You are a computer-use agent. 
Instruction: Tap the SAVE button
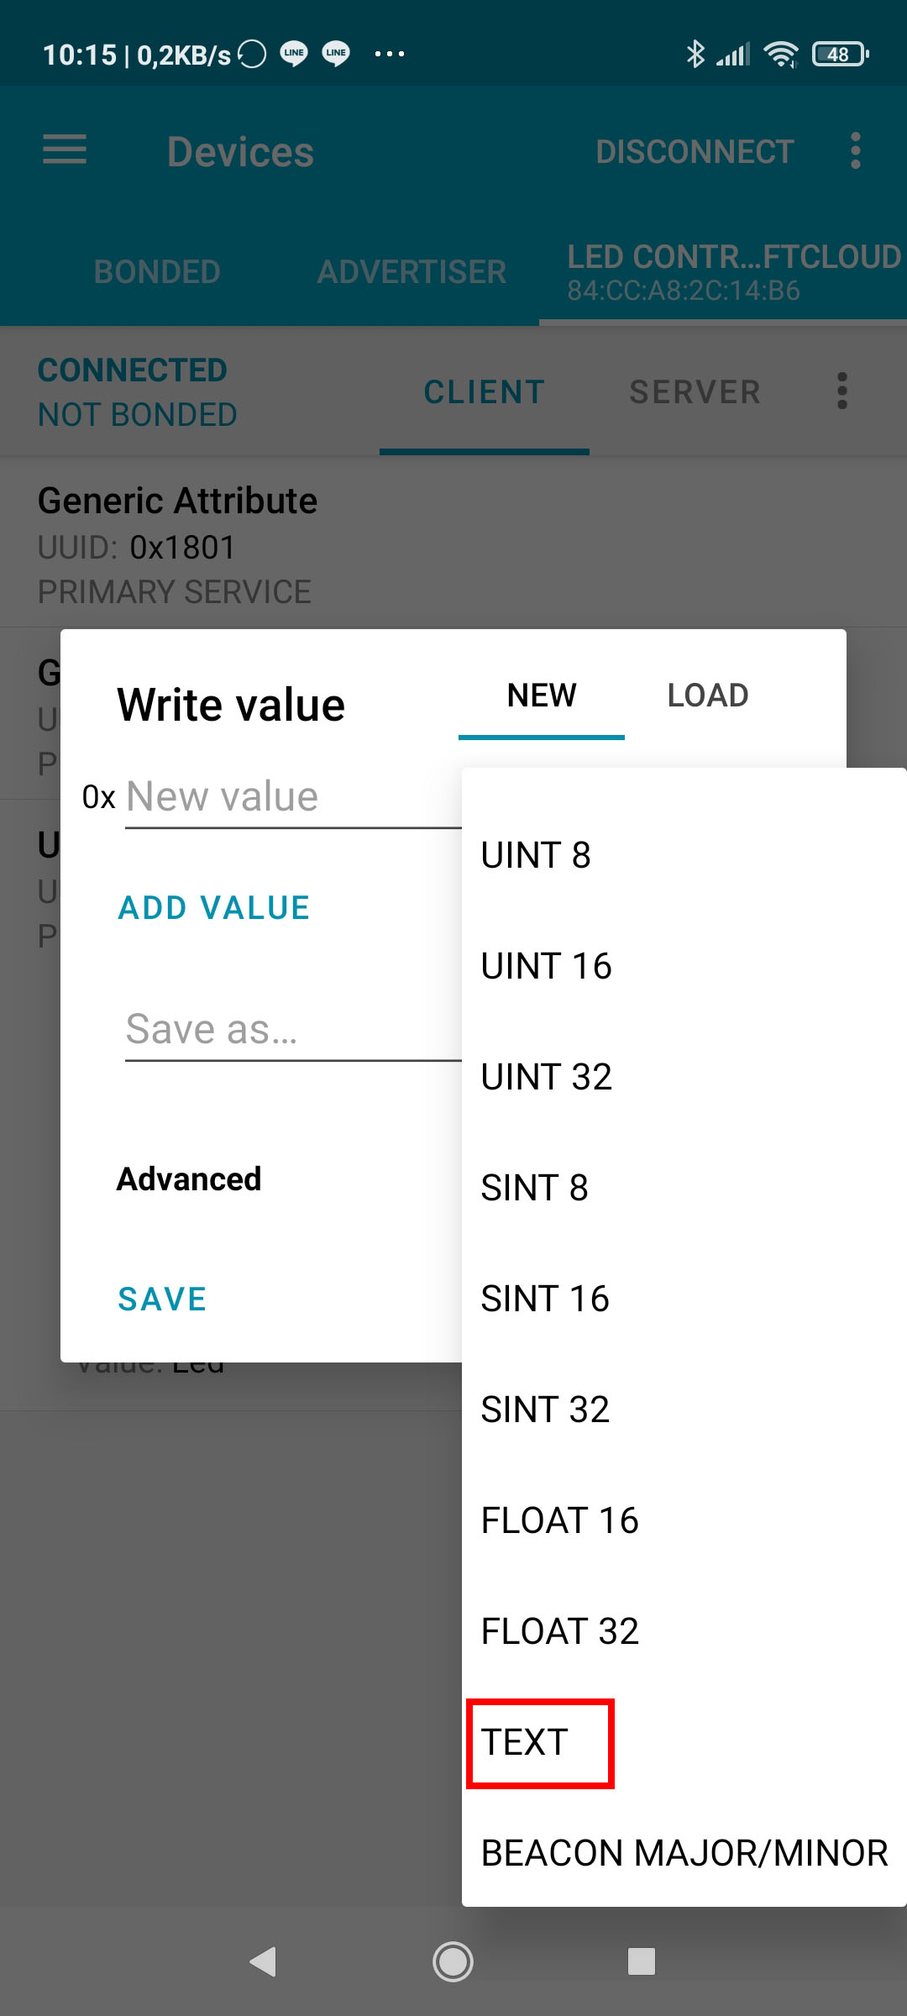[x=162, y=1299]
